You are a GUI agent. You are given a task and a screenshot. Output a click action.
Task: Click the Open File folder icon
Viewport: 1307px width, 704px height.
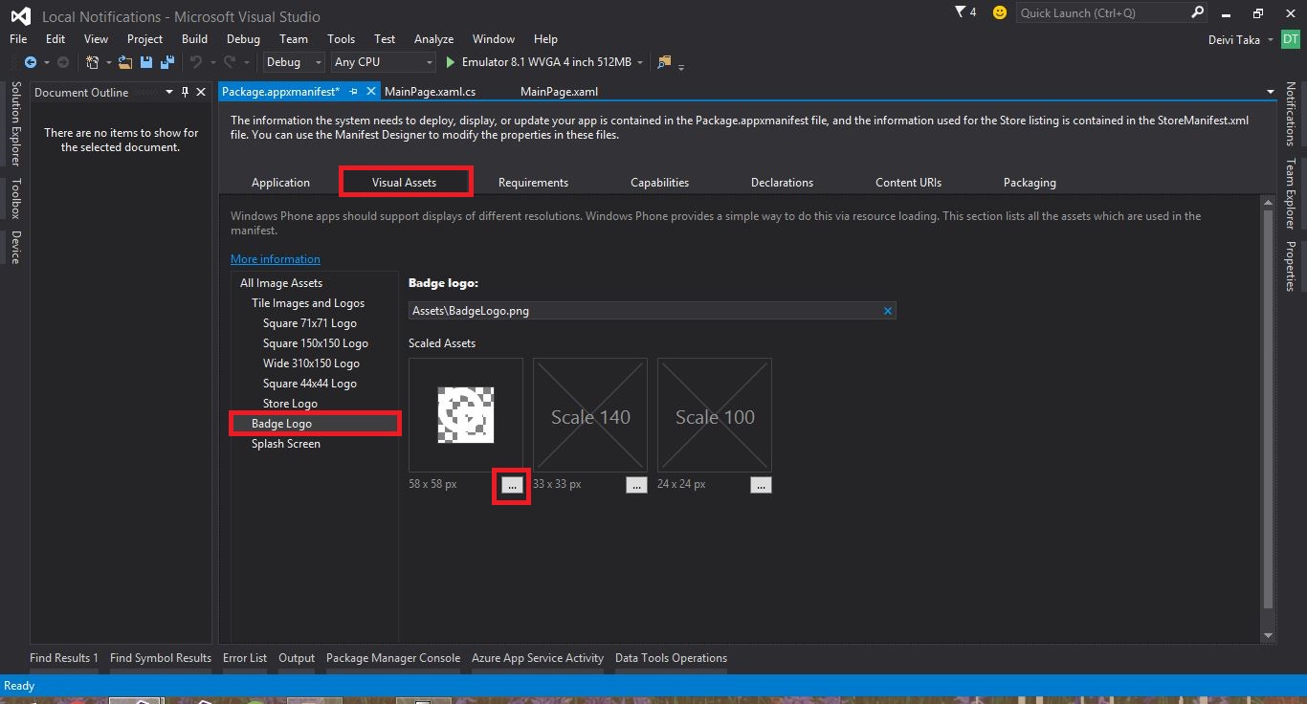pyautogui.click(x=125, y=62)
